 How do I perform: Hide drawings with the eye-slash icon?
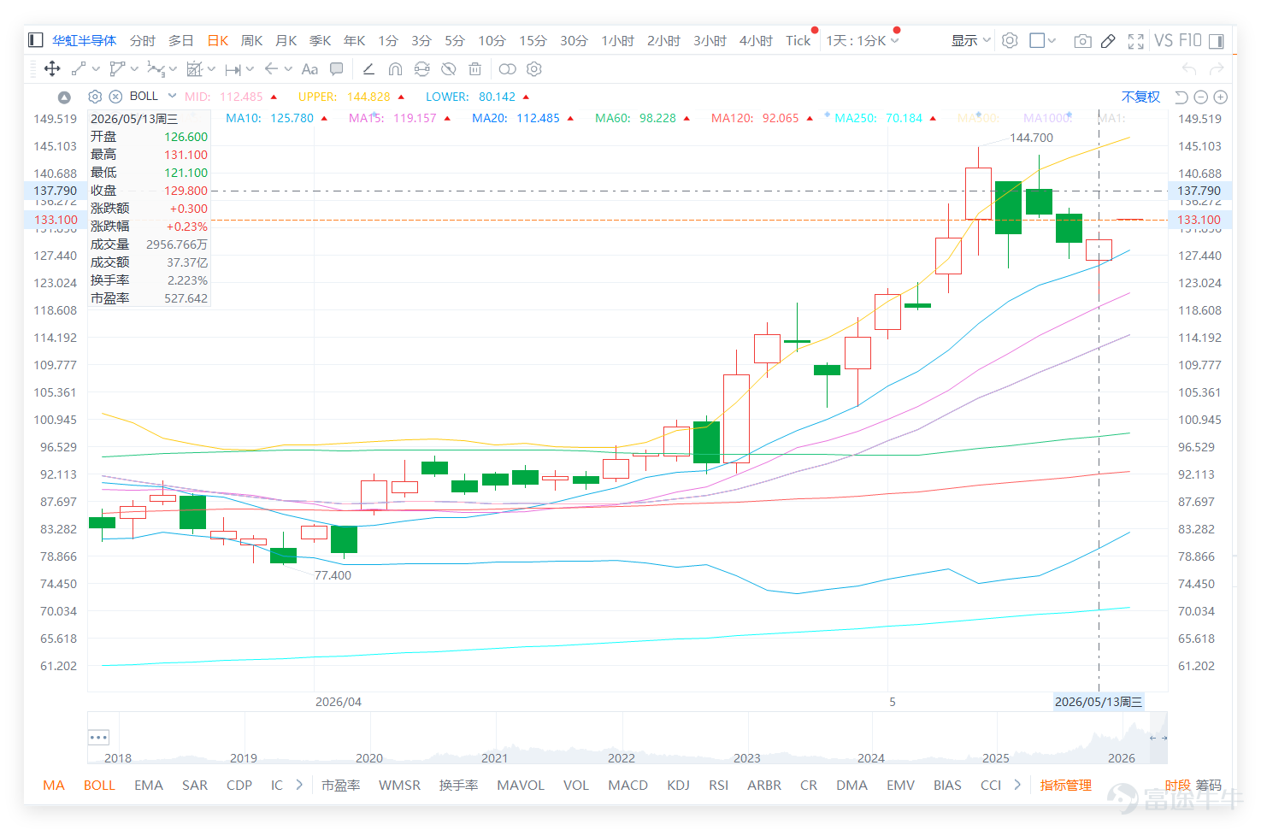448,69
